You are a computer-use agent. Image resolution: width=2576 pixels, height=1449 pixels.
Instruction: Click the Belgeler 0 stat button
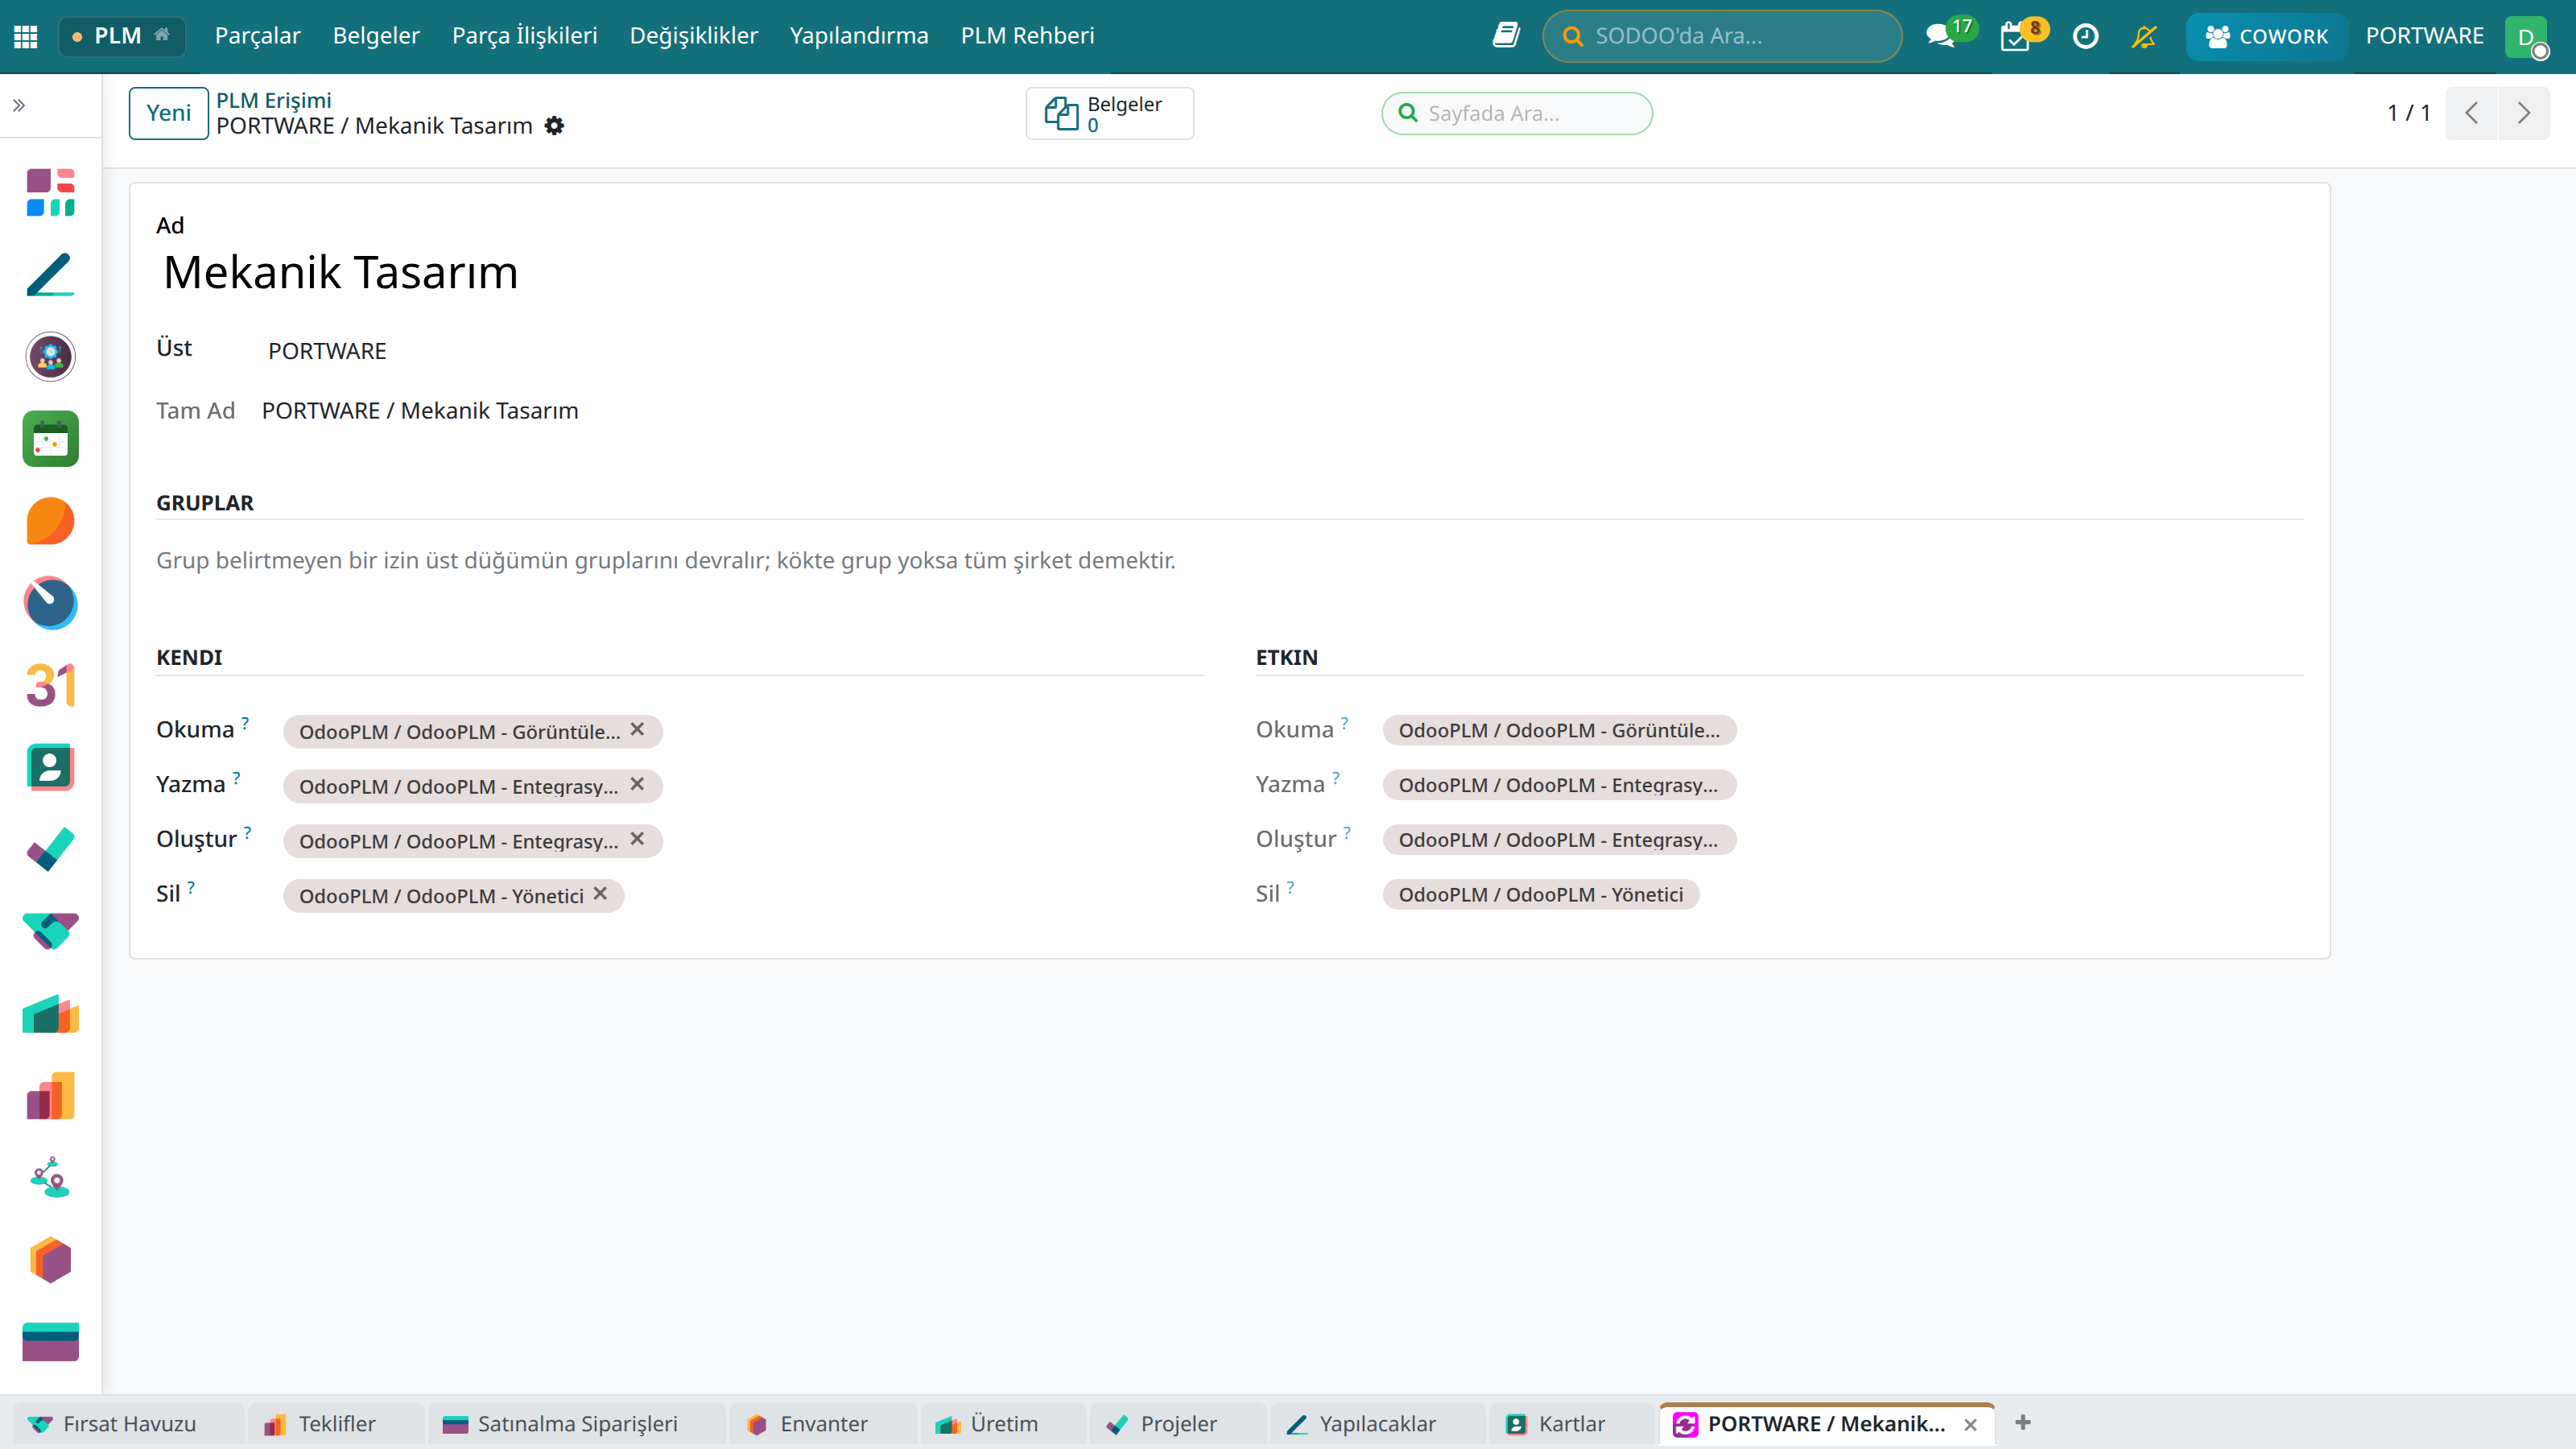(x=1109, y=113)
